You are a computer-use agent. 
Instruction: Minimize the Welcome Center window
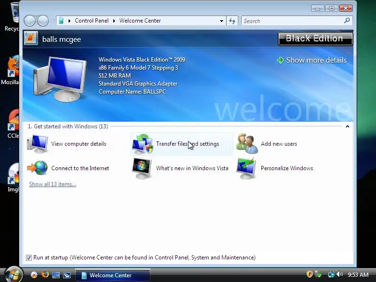[318, 8]
